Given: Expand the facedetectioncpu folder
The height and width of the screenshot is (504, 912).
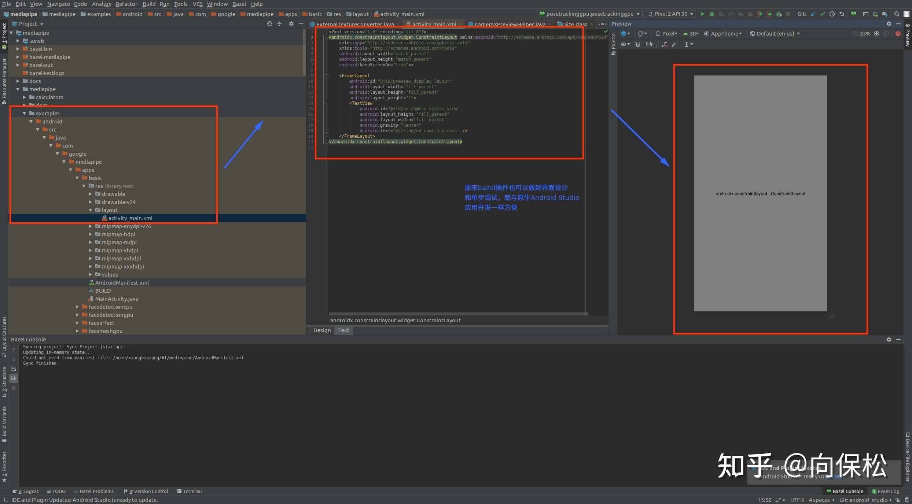Looking at the screenshot, I should click(77, 307).
